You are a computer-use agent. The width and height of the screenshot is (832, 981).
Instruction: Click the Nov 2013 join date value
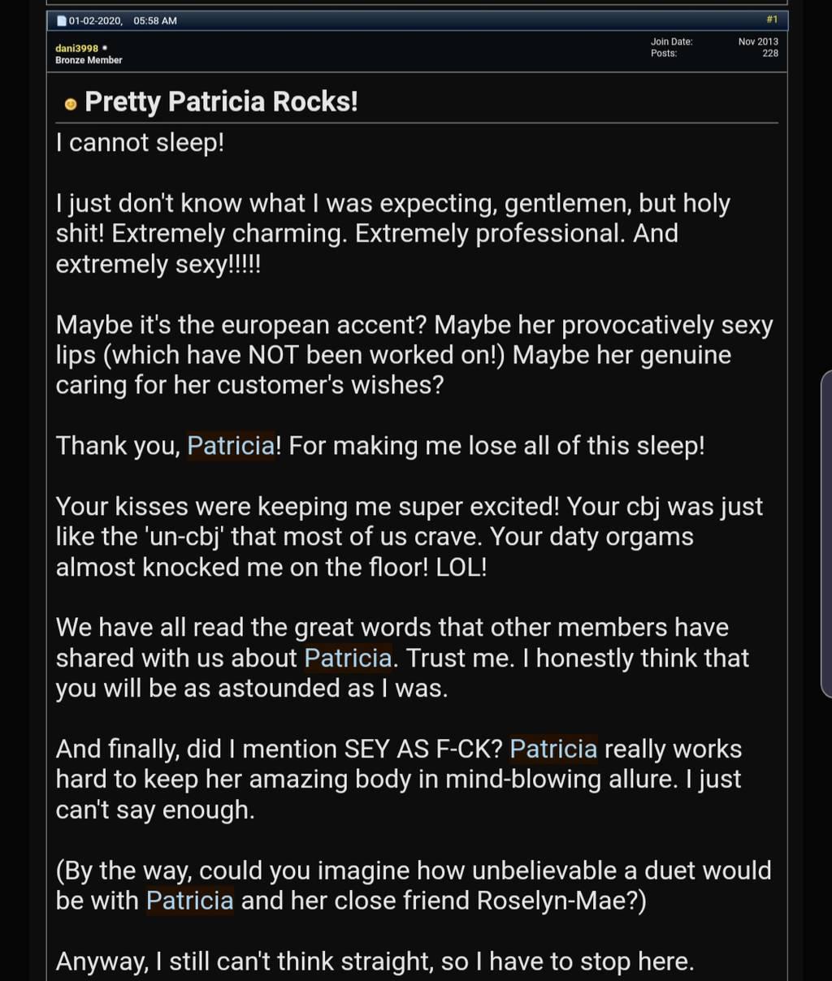pyautogui.click(x=758, y=41)
